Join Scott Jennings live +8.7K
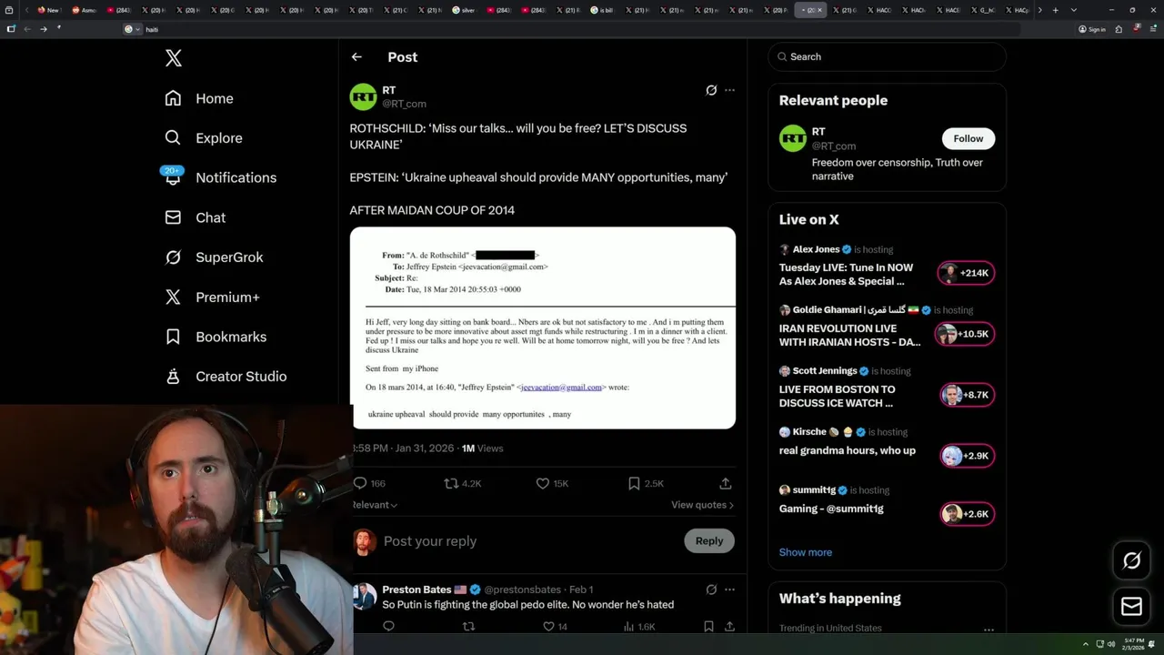 [x=968, y=395]
